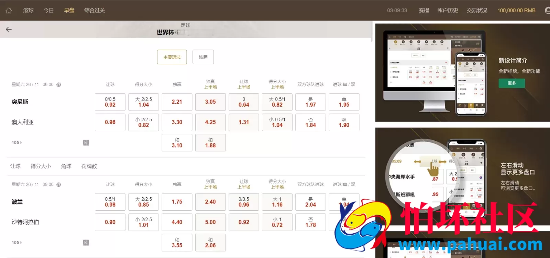The width and height of the screenshot is (550, 258).
Task: Select the 主要玩法 tab button
Action: (x=172, y=57)
